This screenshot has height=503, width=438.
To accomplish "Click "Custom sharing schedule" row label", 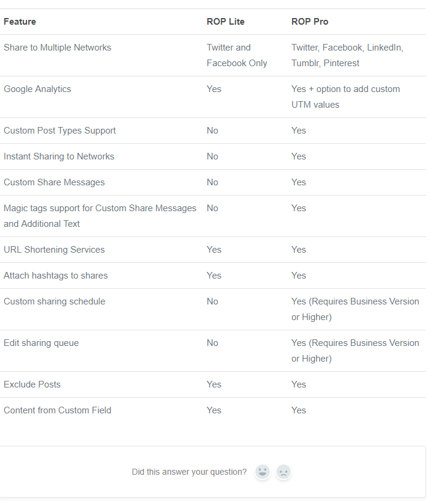I will (54, 301).
